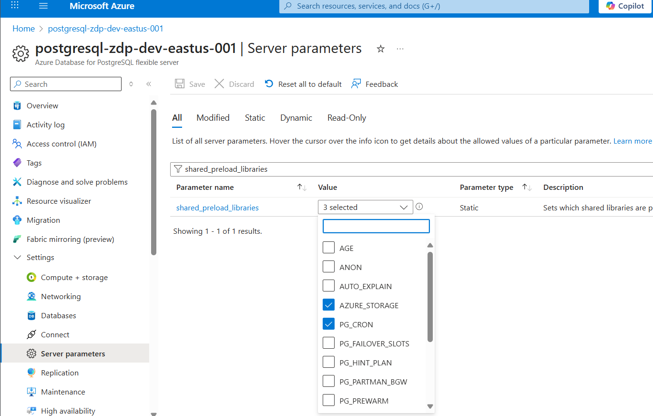Click the Save disk icon

(180, 84)
